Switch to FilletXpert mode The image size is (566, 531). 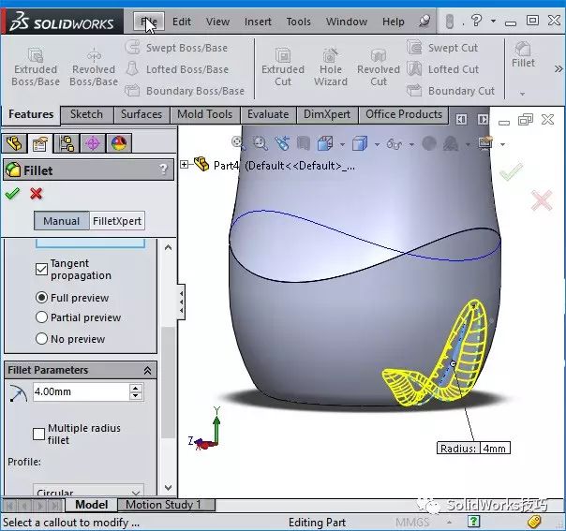coord(117,221)
